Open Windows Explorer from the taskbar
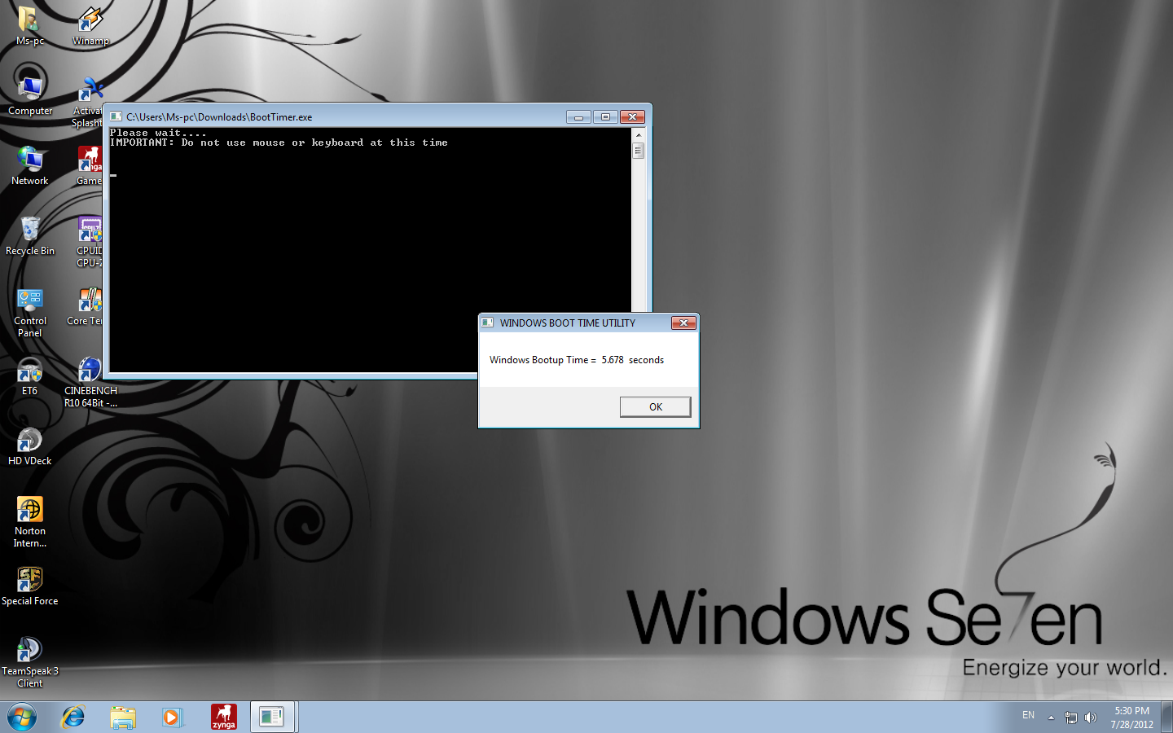Image resolution: width=1173 pixels, height=733 pixels. click(123, 718)
